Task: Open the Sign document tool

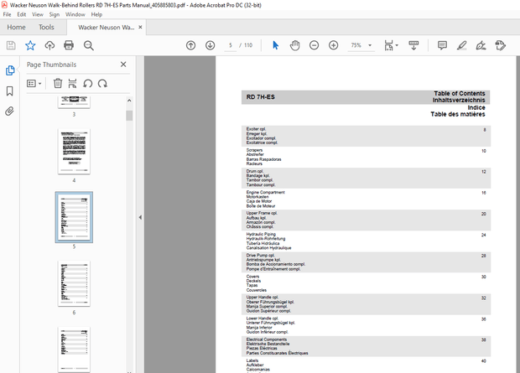Action: click(x=481, y=45)
